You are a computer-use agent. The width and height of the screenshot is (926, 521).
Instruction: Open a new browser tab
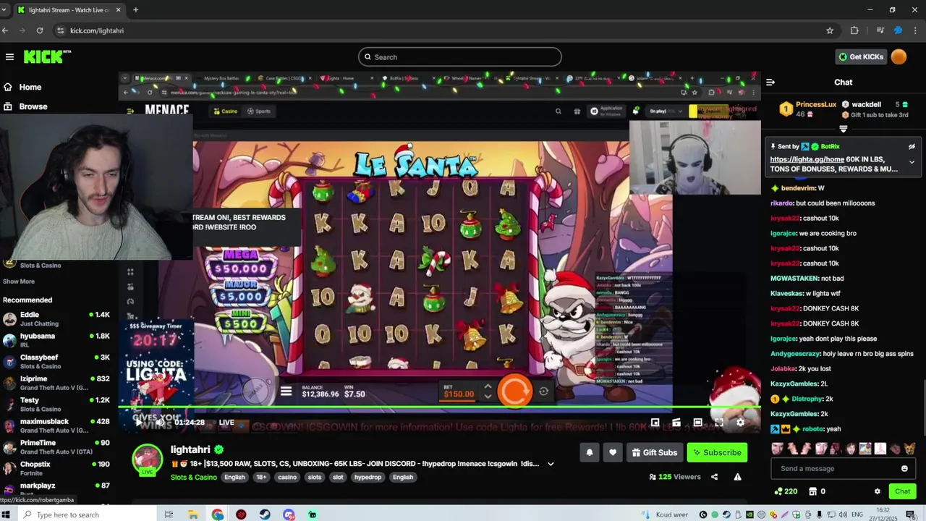(x=135, y=10)
